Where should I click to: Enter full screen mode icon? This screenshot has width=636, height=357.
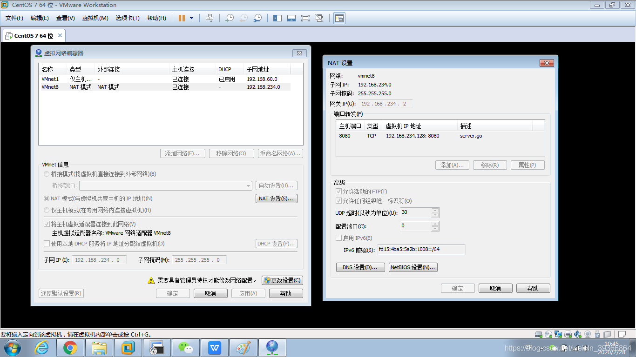point(305,18)
